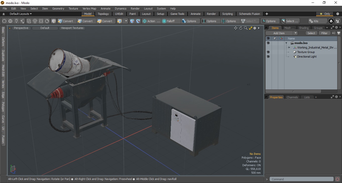Click the red record button beside Command

click(338, 179)
